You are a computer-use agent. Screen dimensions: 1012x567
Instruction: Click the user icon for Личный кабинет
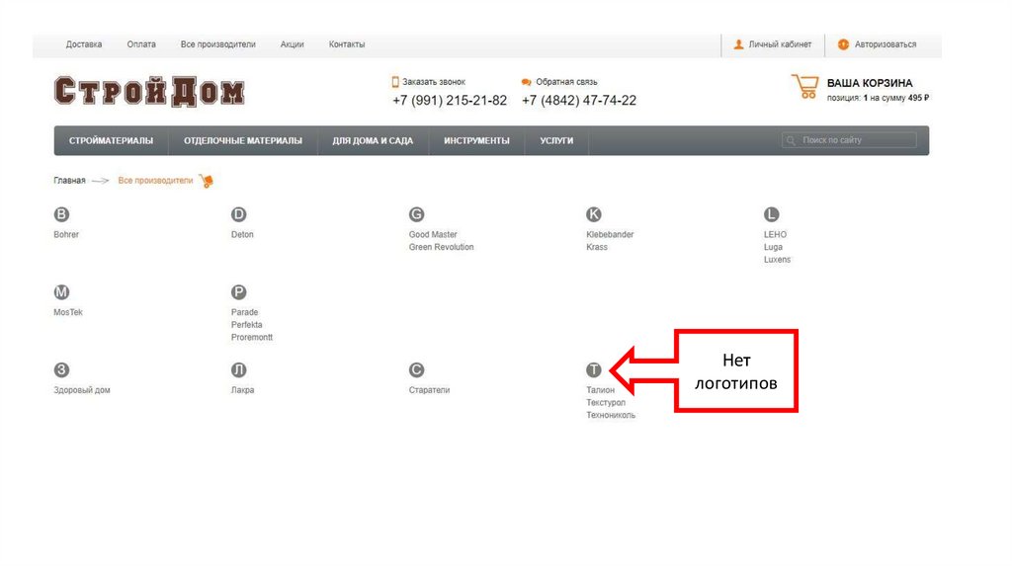click(738, 44)
